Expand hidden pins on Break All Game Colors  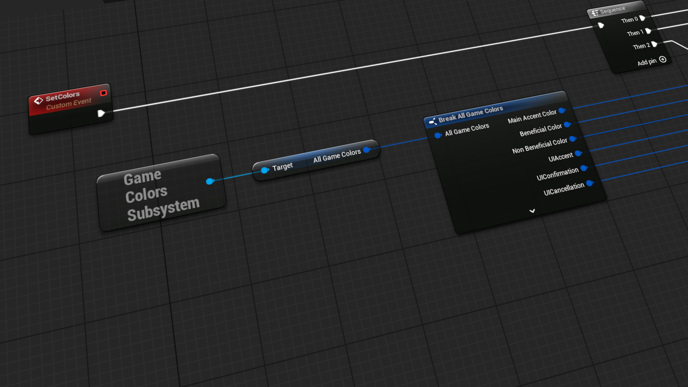coord(532,211)
